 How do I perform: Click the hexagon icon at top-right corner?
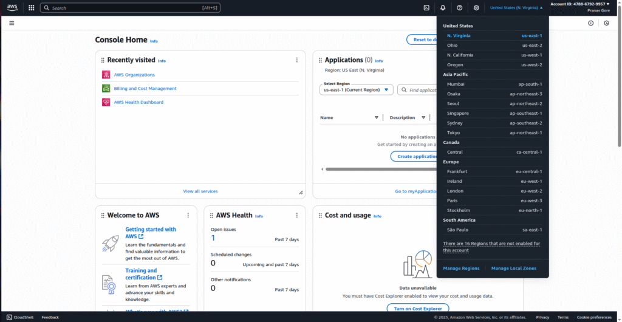pyautogui.click(x=607, y=23)
